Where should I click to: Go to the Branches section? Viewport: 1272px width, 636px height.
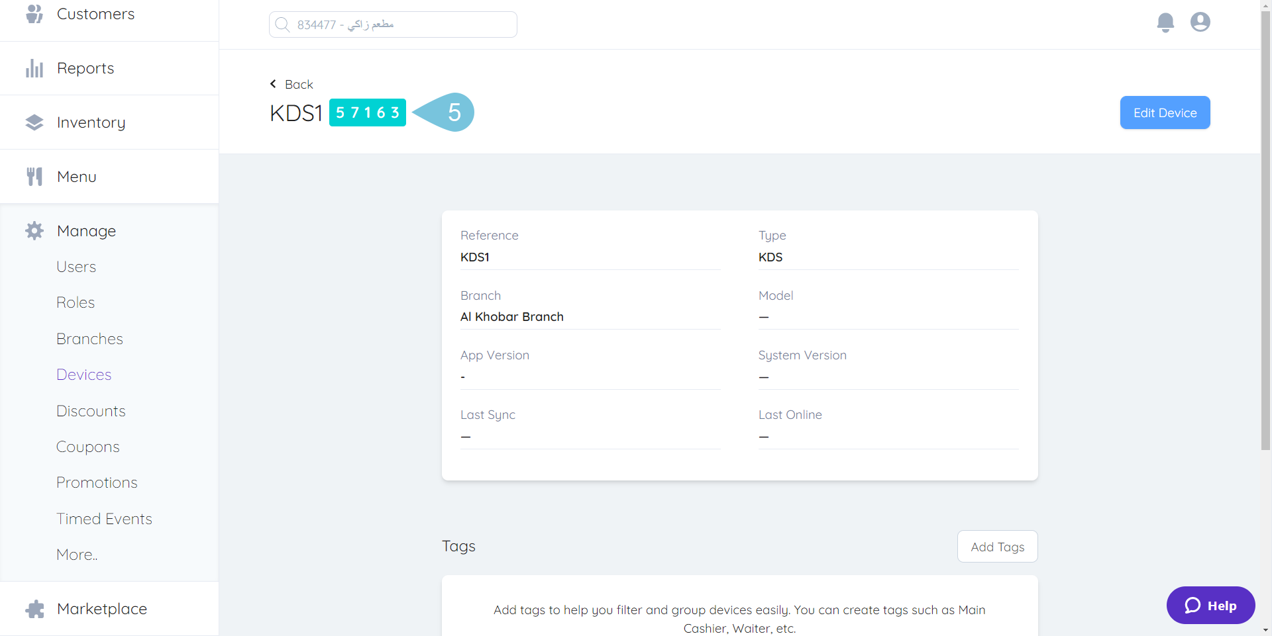coord(89,338)
